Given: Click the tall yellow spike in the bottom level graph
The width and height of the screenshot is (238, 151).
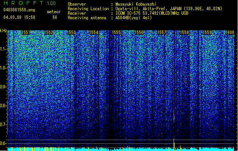Looking at the screenshot, I should pyautogui.click(x=174, y=145).
